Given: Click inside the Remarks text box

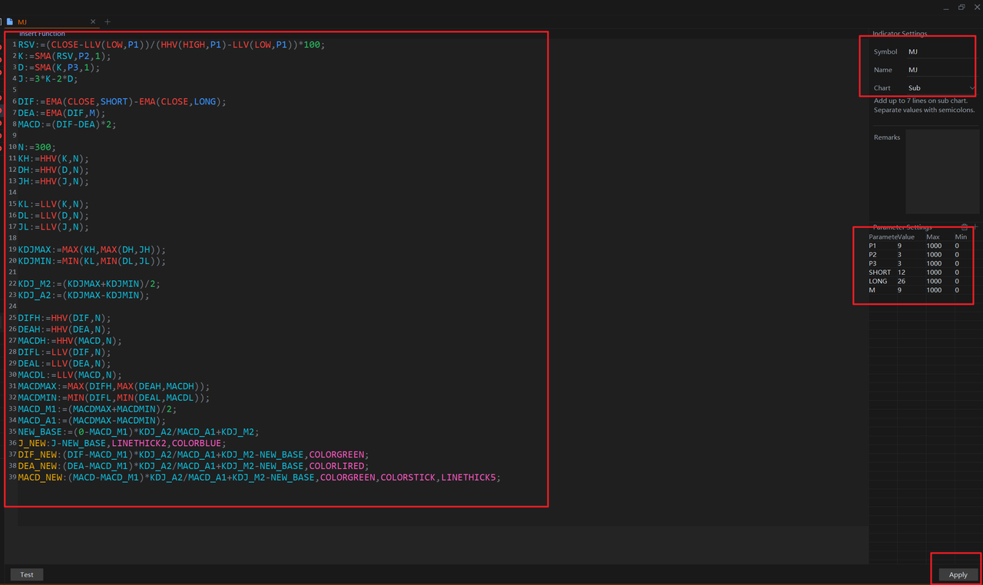Looking at the screenshot, I should click(942, 171).
